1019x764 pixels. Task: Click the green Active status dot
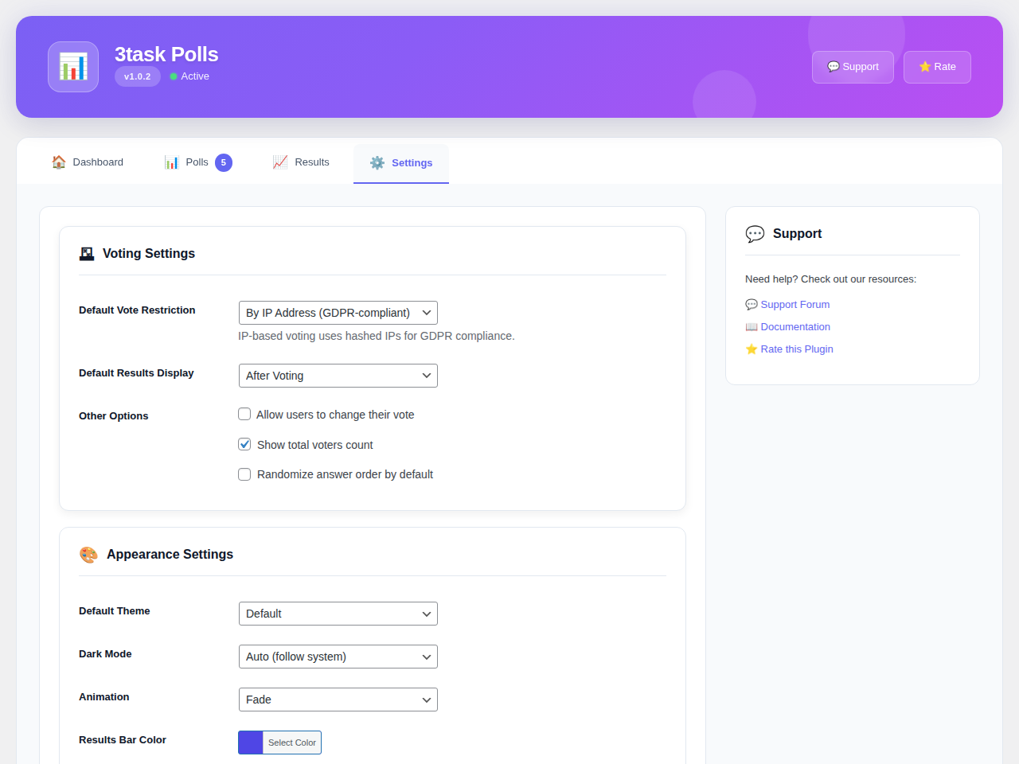(x=174, y=76)
